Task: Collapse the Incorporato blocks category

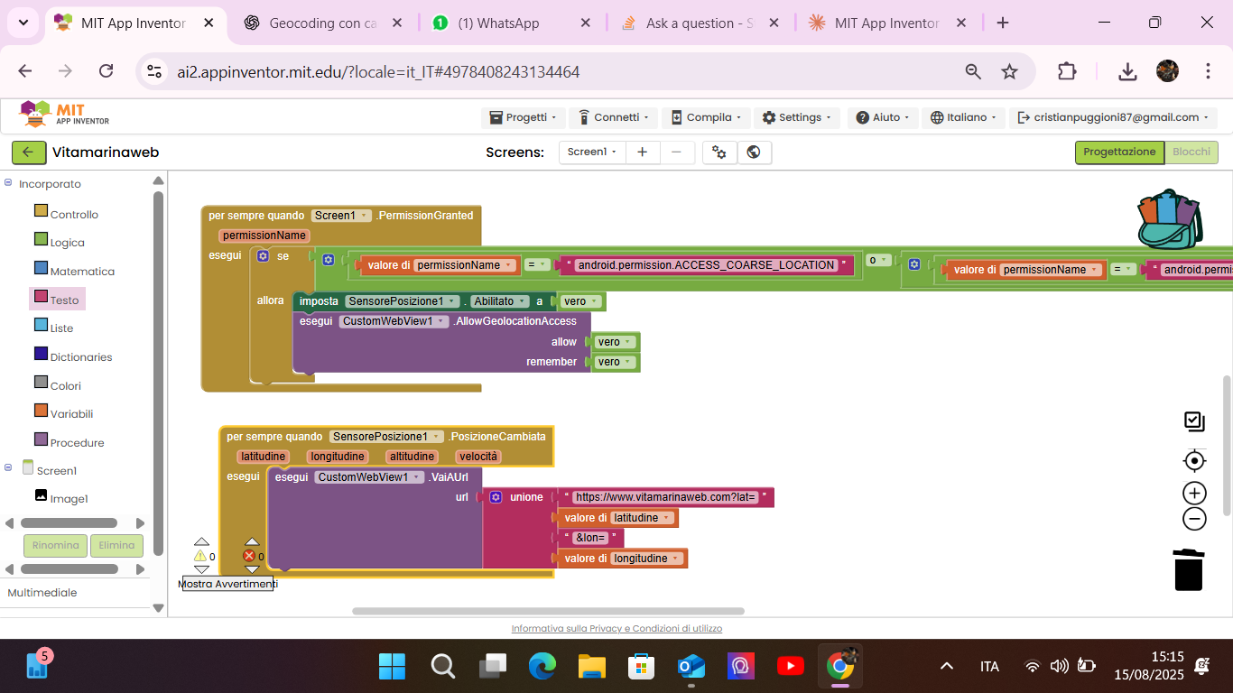Action: (x=8, y=183)
